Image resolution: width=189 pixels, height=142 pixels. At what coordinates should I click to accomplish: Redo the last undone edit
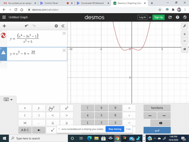tap(34, 26)
